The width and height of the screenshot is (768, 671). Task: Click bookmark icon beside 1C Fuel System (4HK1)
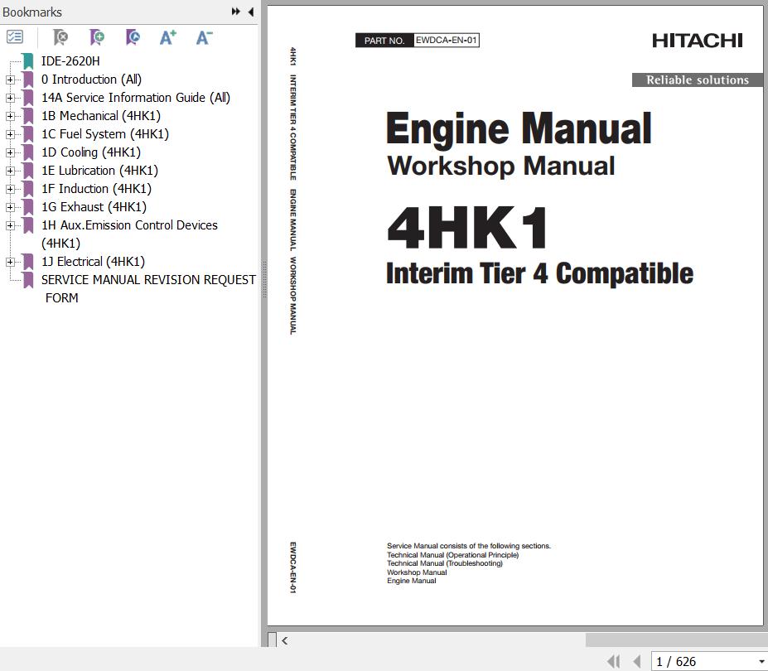click(x=28, y=134)
